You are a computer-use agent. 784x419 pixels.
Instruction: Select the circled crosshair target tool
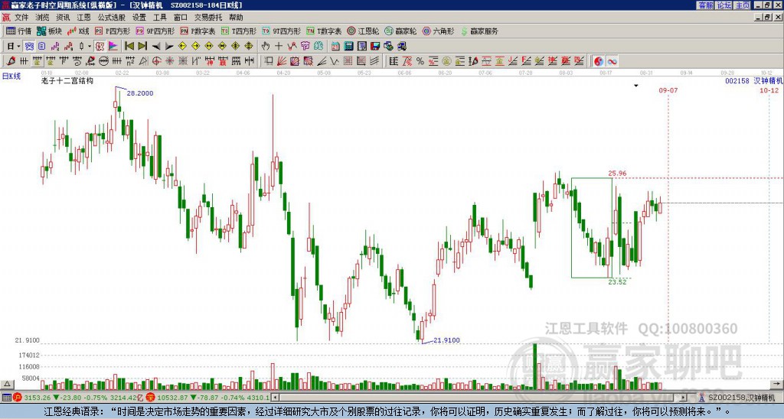pos(156,61)
